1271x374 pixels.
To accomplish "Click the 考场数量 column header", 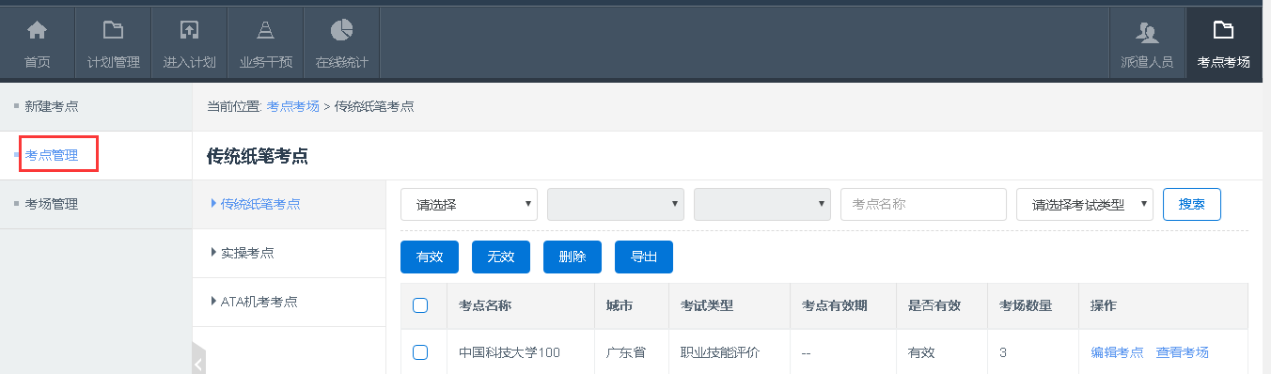I will [x=1027, y=305].
